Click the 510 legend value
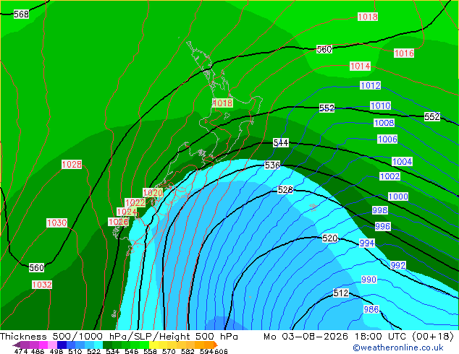This screenshot has height=354, width=459. (x=75, y=351)
